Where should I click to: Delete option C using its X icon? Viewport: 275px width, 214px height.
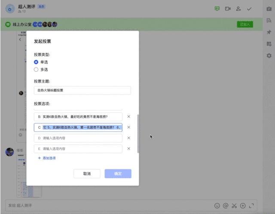[x=128, y=127]
